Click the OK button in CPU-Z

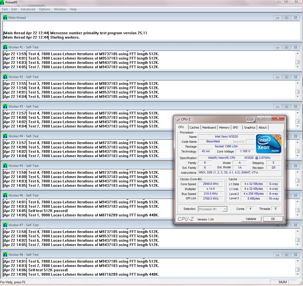pos(273,219)
